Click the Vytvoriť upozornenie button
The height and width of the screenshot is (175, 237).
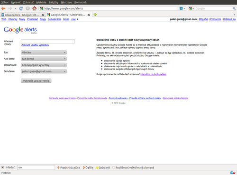click(x=36, y=81)
